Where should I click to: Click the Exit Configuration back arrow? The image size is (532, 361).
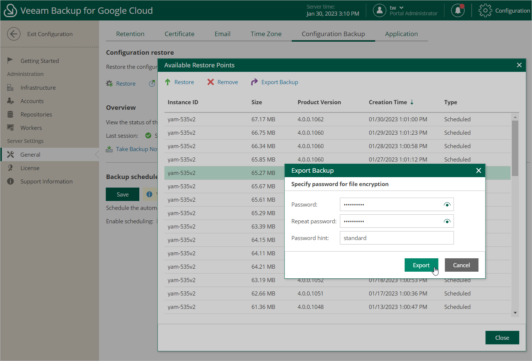click(14, 34)
